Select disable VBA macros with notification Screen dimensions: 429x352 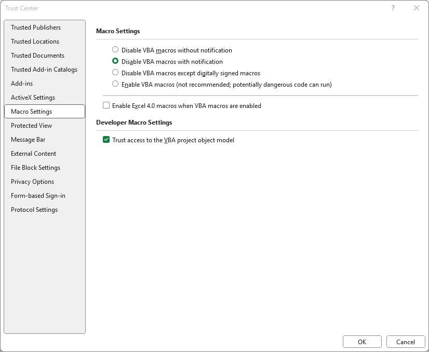(115, 61)
